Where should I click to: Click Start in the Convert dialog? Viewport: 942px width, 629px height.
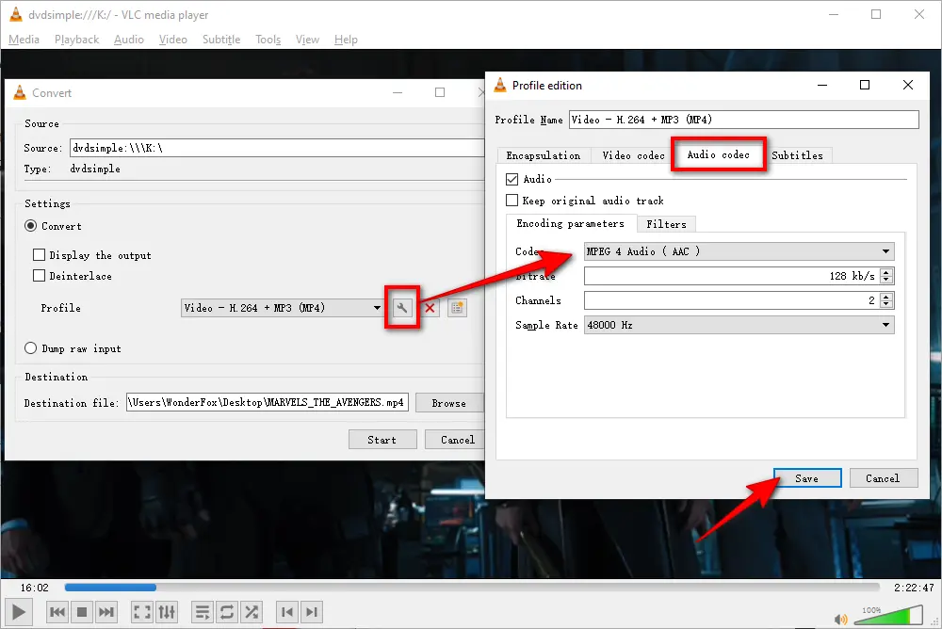pos(382,440)
